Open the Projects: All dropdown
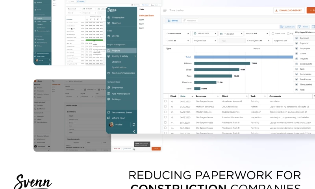315x189 pixels. [205, 41]
